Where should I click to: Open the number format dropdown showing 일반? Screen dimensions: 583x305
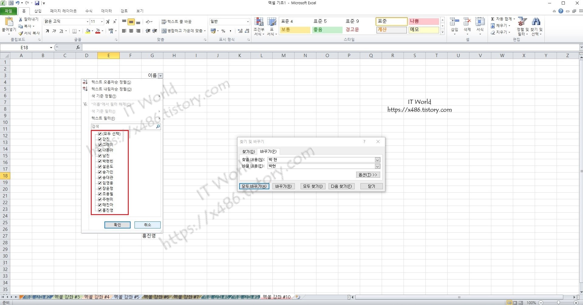click(248, 22)
